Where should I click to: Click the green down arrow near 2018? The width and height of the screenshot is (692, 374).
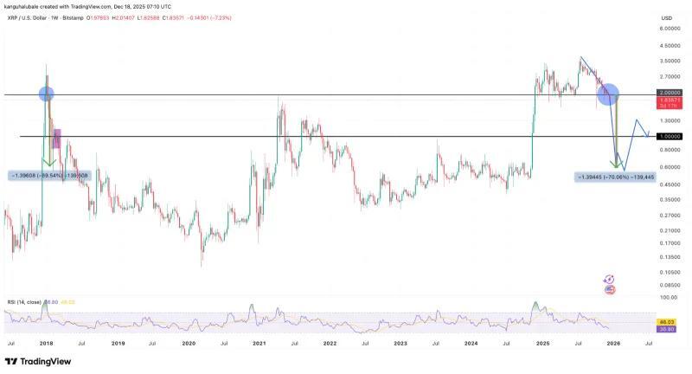click(49, 159)
